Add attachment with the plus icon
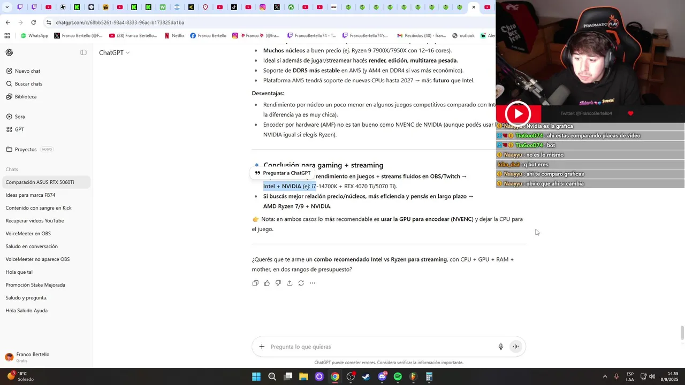 coord(262,346)
